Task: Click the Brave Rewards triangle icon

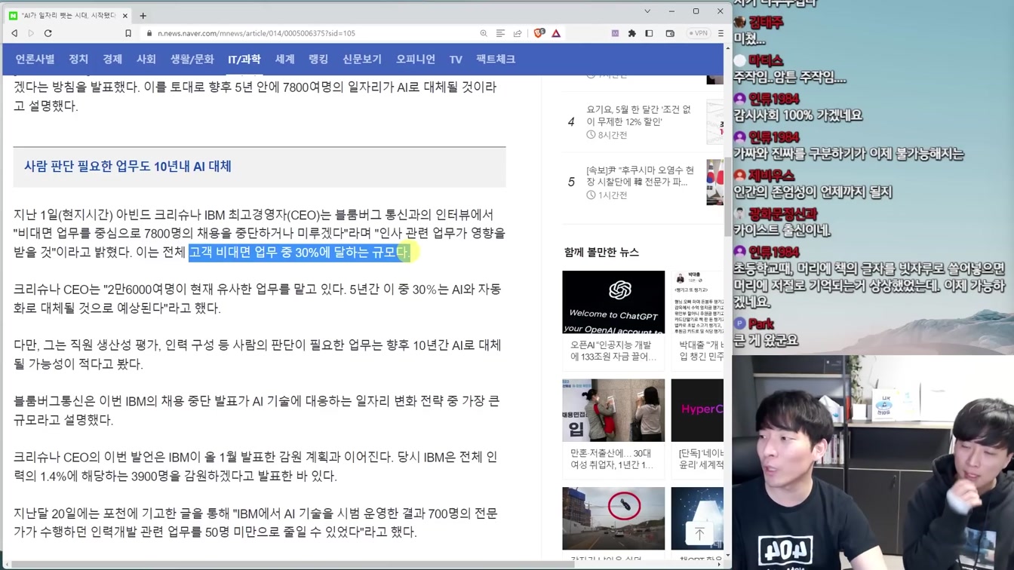Action: pyautogui.click(x=556, y=33)
